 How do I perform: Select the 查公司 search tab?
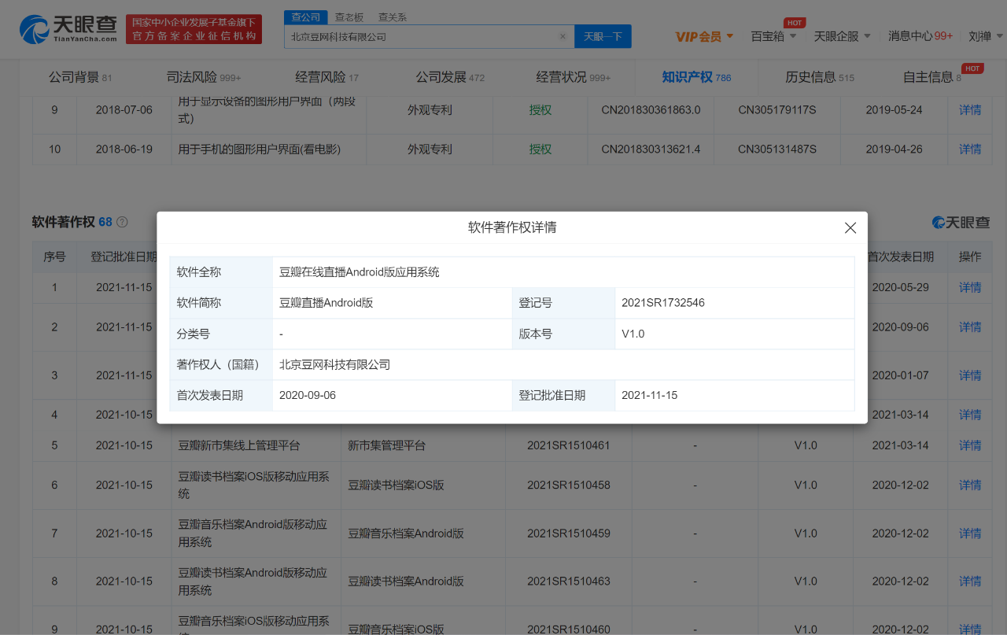tap(305, 17)
